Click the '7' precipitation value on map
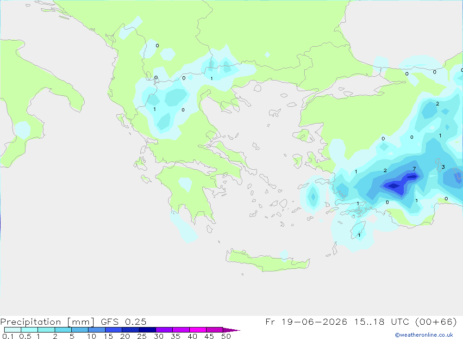This screenshot has height=339, width=463. (414, 169)
